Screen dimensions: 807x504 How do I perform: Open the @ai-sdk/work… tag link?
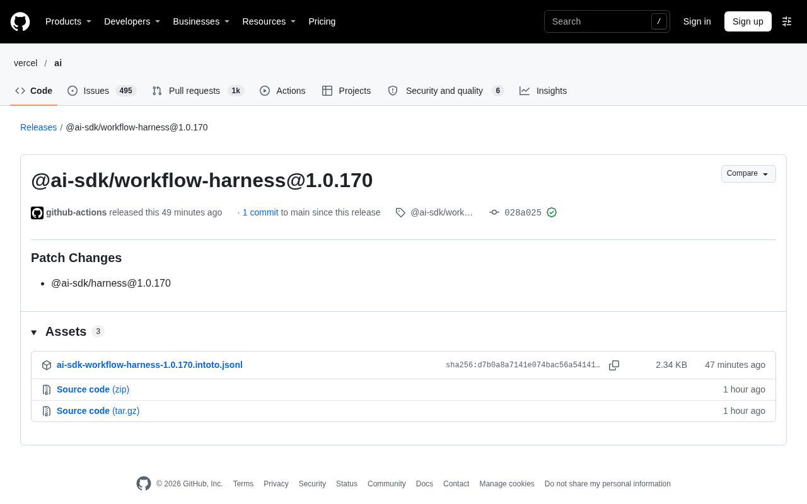click(442, 212)
